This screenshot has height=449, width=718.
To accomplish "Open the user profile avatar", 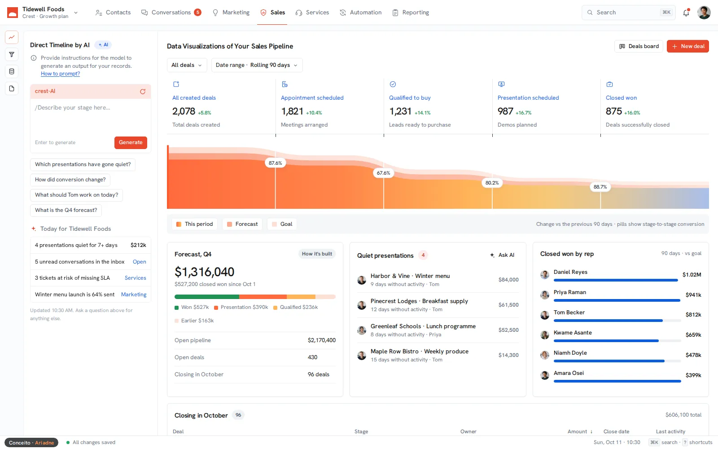I will [x=704, y=13].
